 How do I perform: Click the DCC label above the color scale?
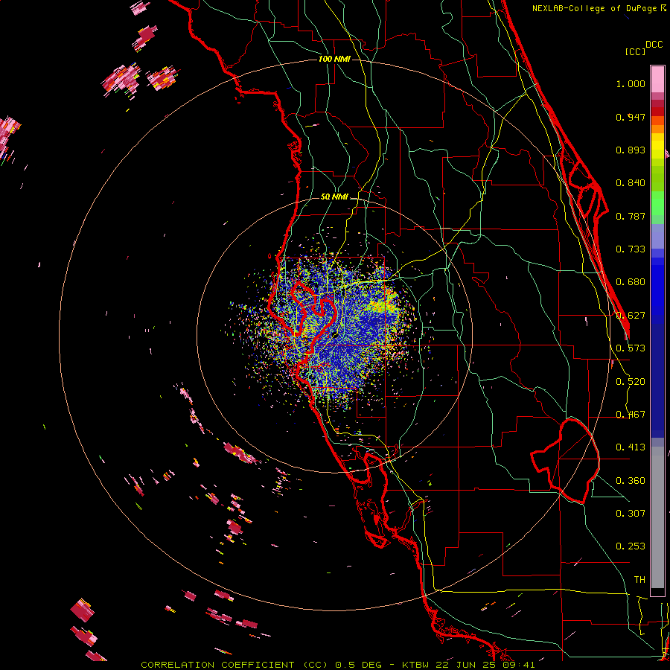click(x=654, y=45)
